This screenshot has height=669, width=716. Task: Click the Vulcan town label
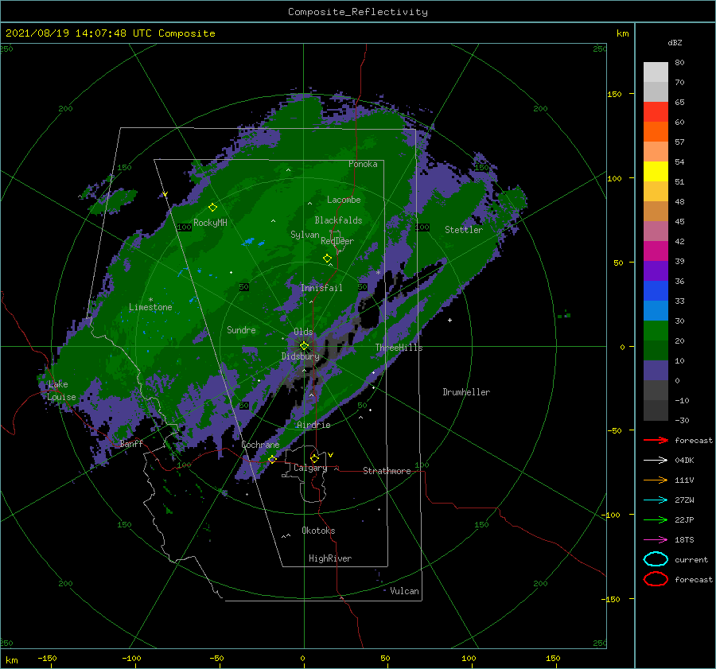[405, 591]
